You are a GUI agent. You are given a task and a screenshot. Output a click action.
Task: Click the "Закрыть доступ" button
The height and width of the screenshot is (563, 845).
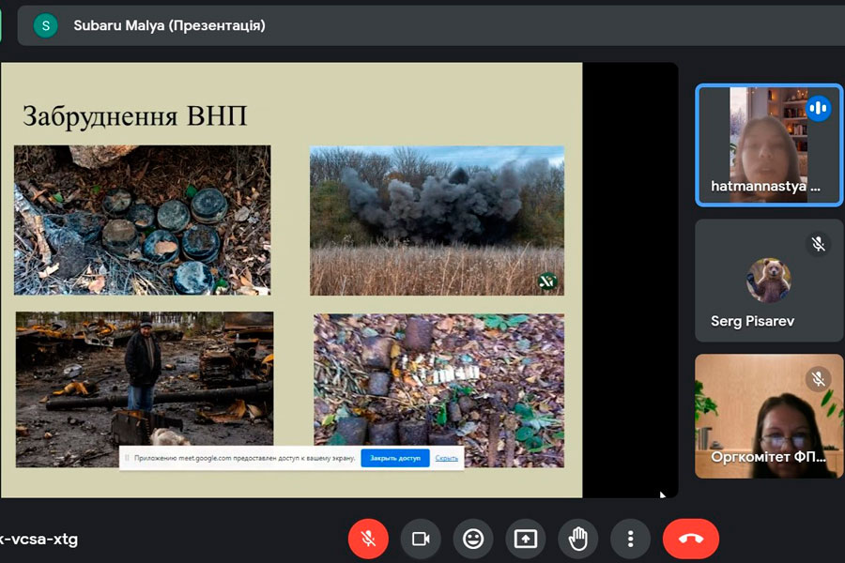click(394, 458)
